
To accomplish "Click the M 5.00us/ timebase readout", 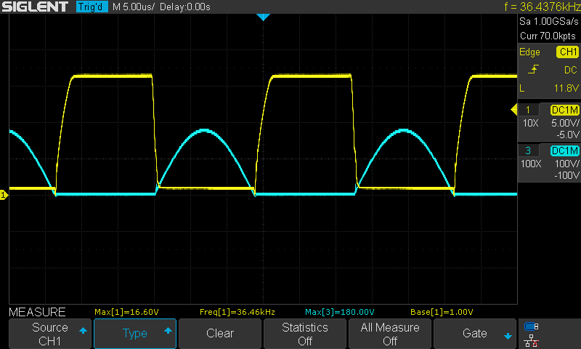I will (134, 7).
